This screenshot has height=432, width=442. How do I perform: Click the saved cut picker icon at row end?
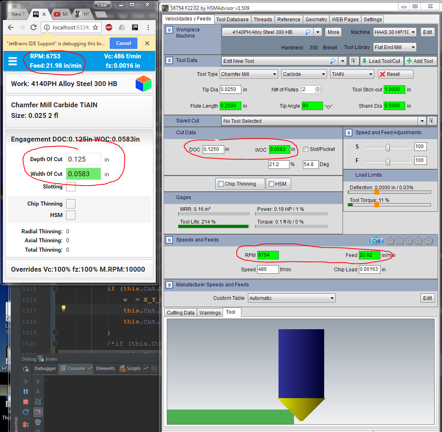point(431,121)
